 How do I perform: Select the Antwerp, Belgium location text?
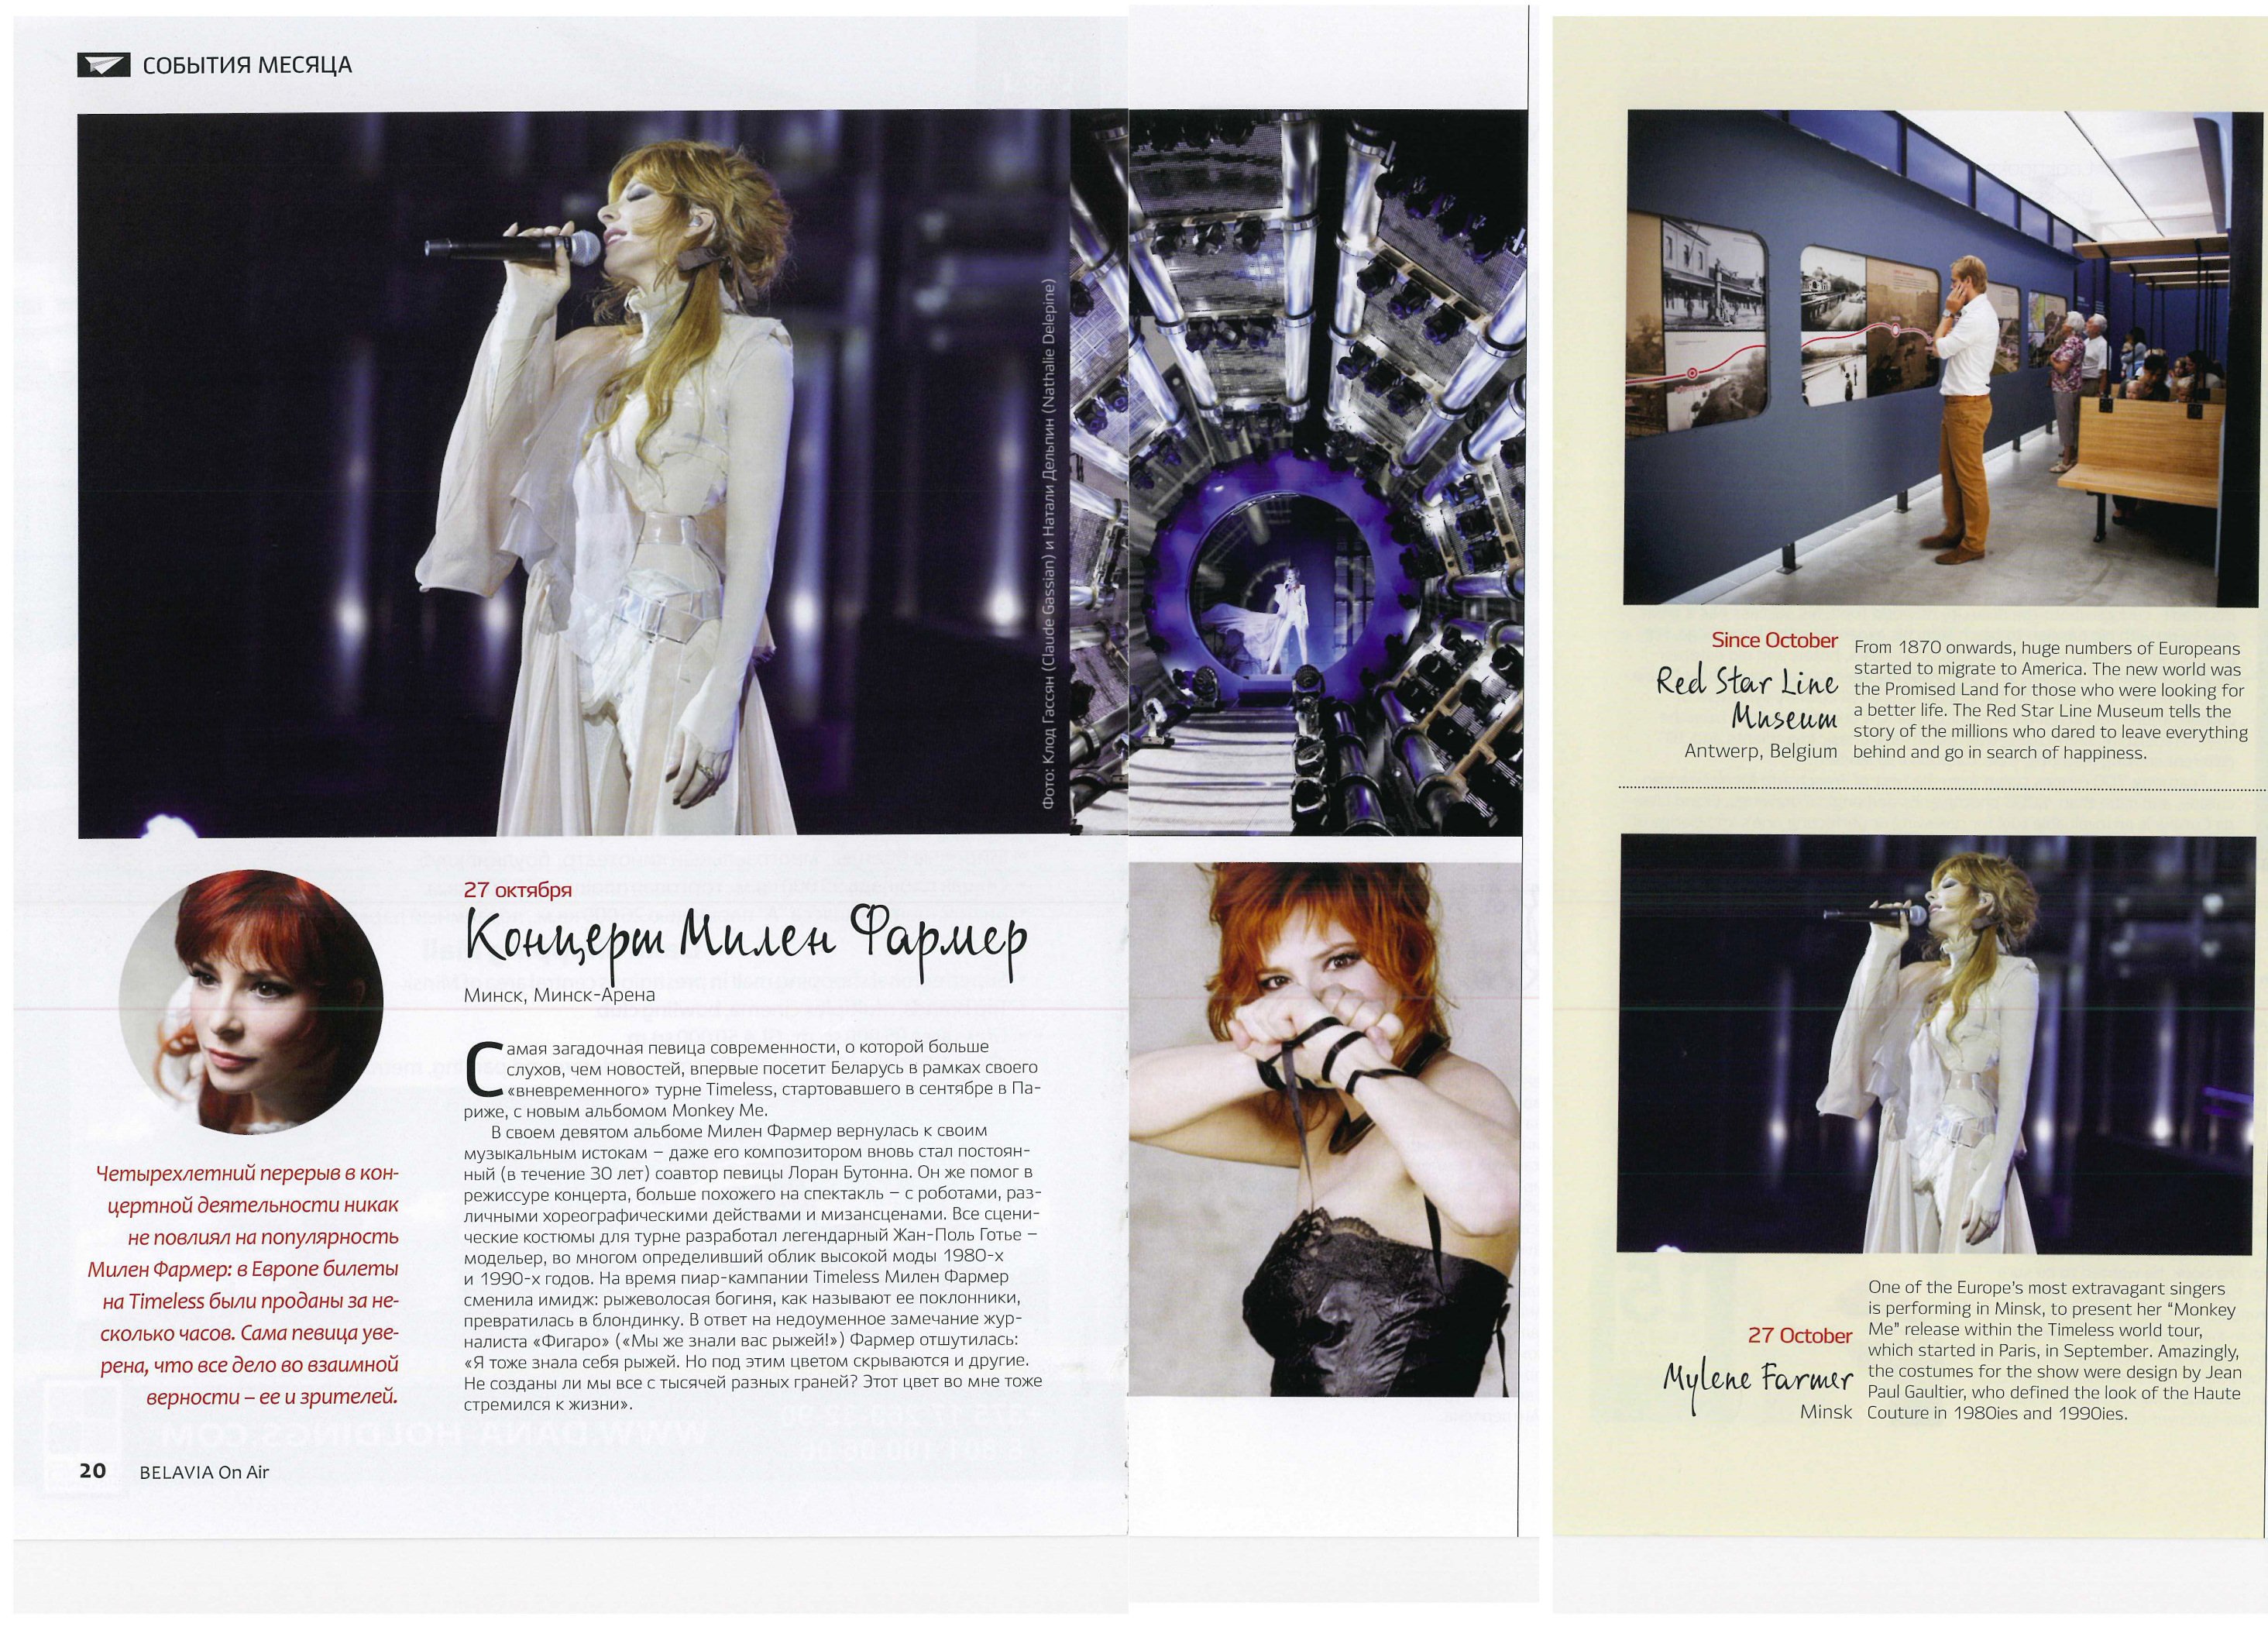coord(1761,751)
